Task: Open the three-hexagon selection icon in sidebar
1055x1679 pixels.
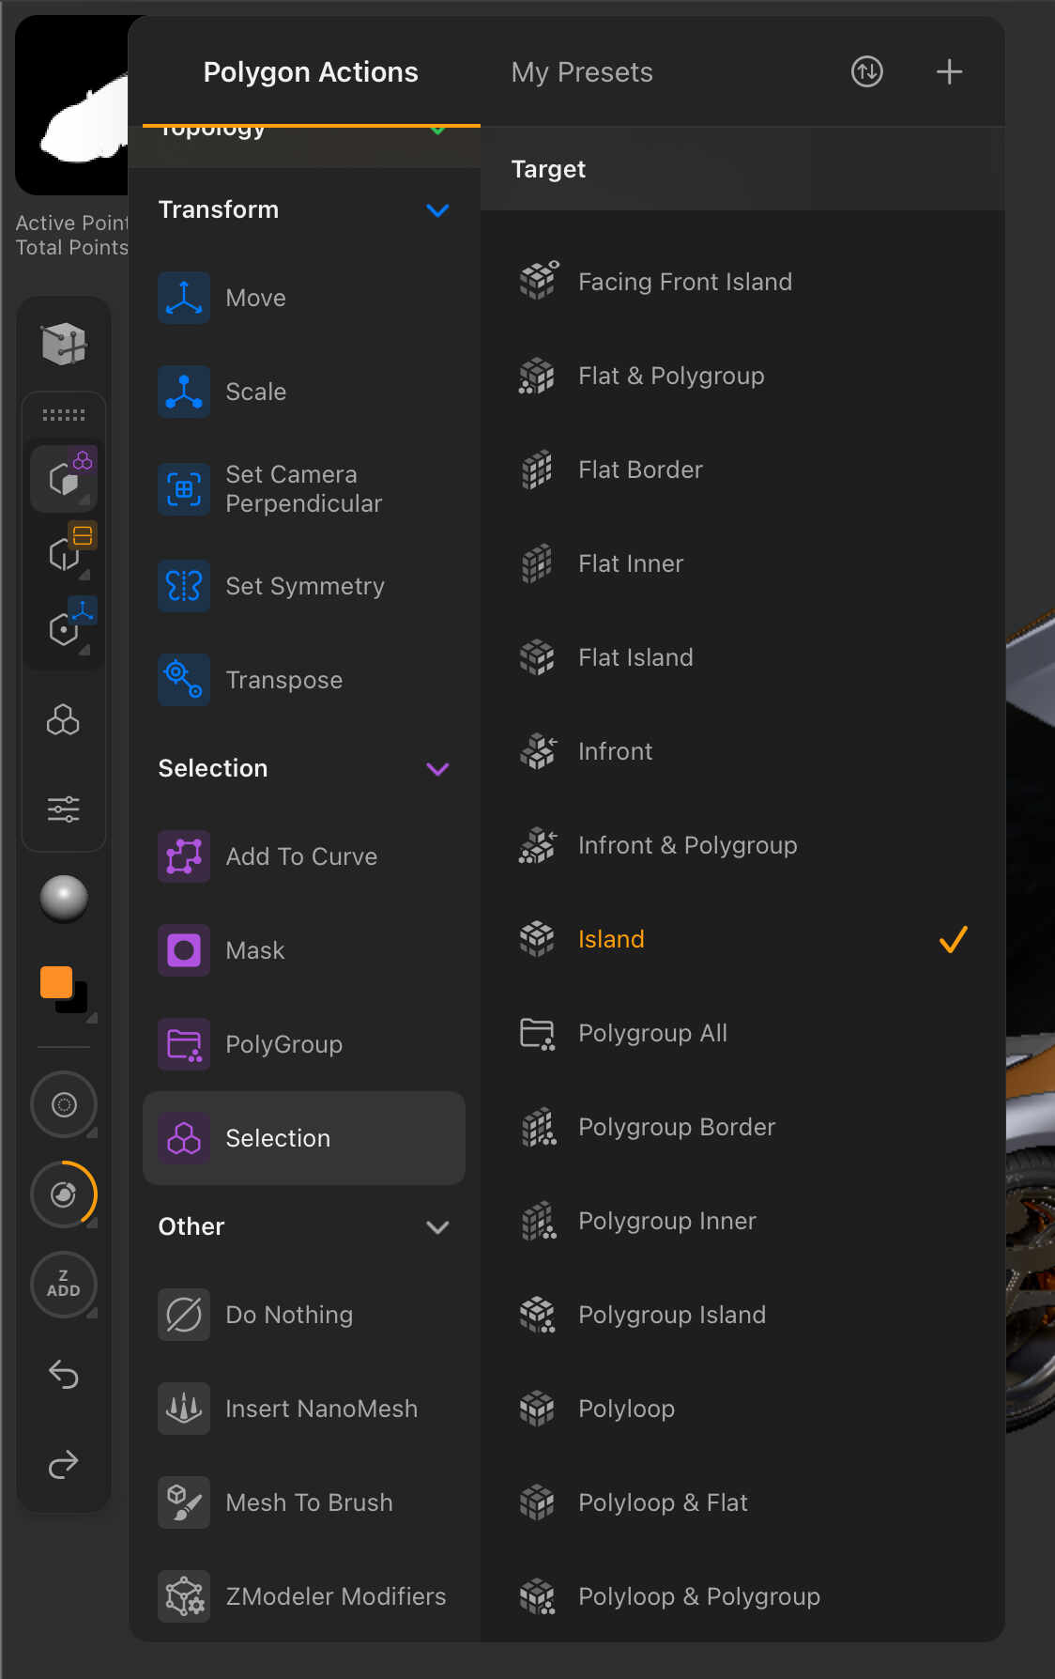Action: (x=64, y=720)
